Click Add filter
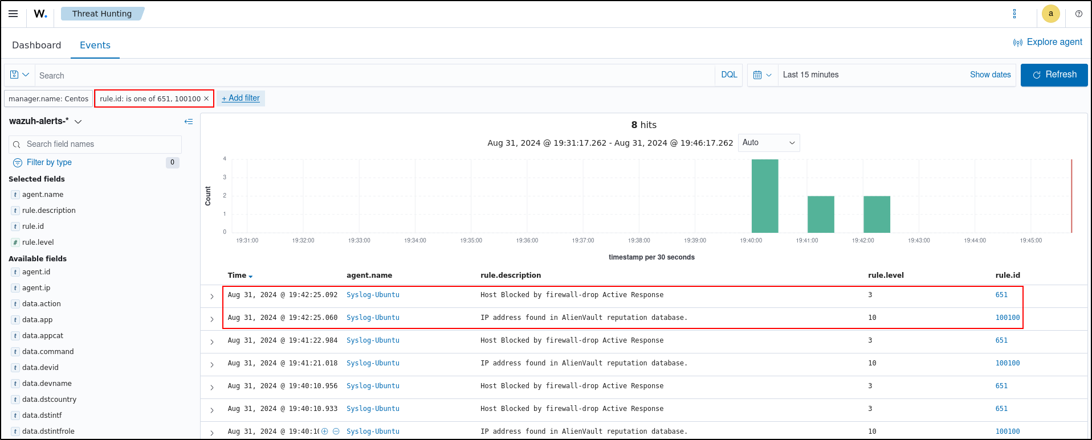This screenshot has width=1092, height=440. coord(241,98)
